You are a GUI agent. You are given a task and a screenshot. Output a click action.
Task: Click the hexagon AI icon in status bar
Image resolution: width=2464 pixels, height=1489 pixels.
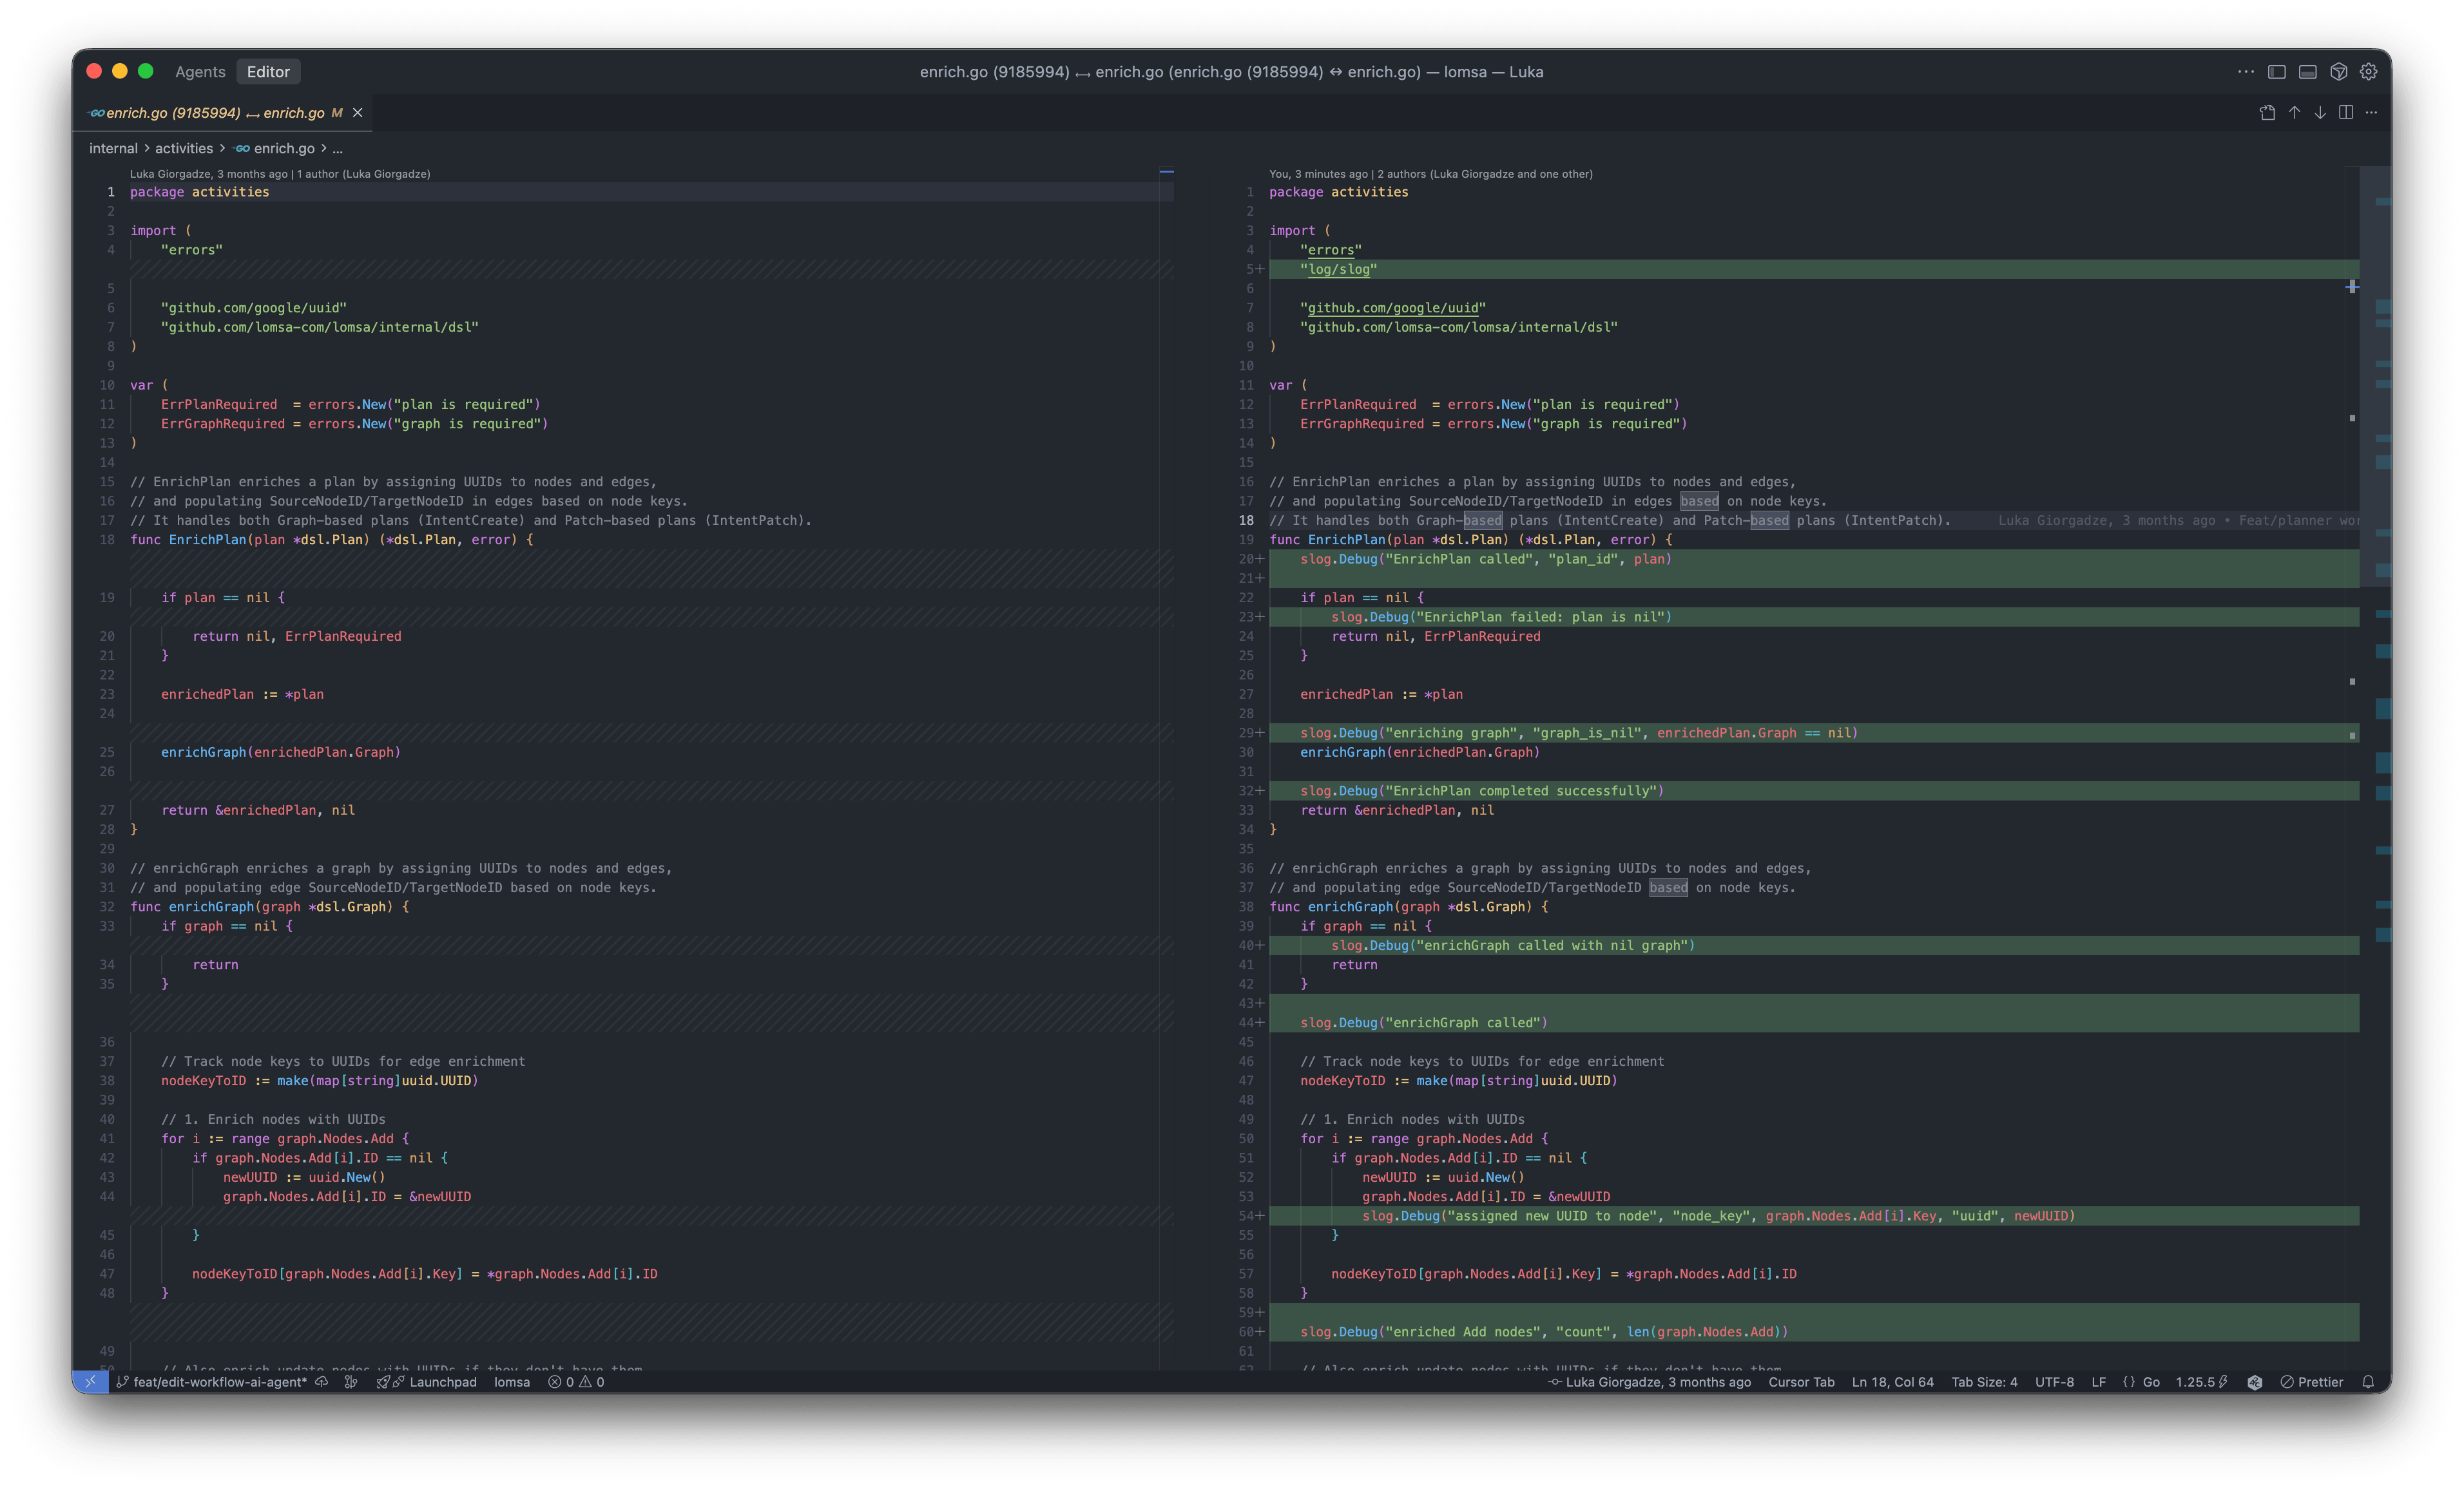tap(2254, 1382)
